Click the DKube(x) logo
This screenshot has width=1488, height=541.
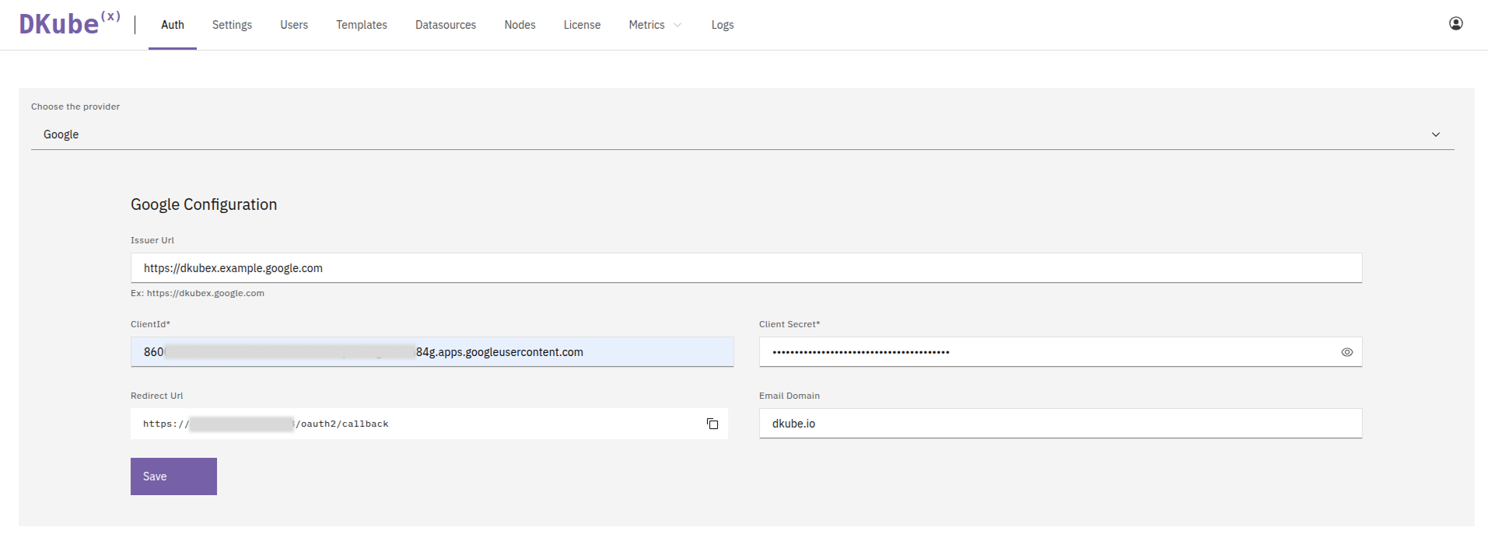(x=69, y=24)
